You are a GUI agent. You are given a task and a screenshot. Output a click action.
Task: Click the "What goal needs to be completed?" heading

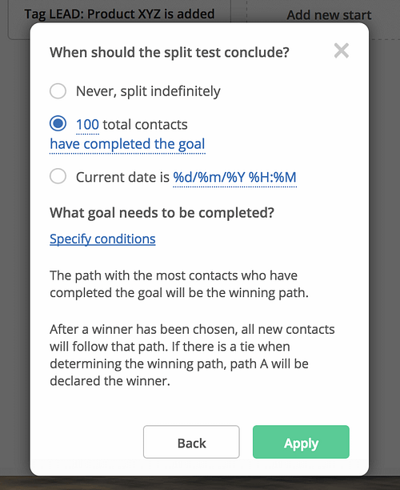(x=162, y=213)
